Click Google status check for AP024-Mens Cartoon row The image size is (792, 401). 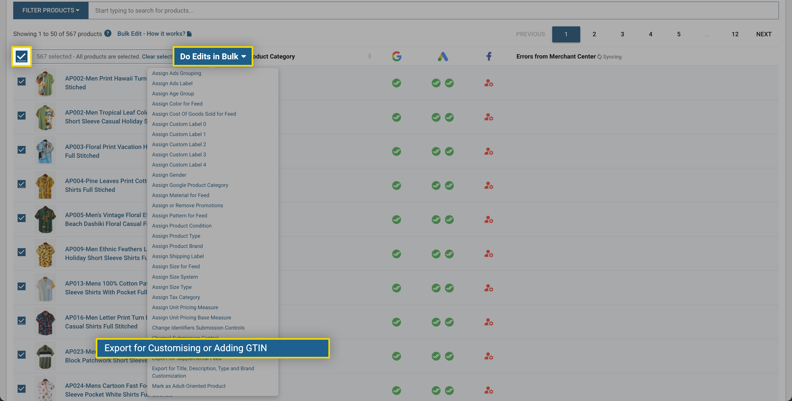396,390
